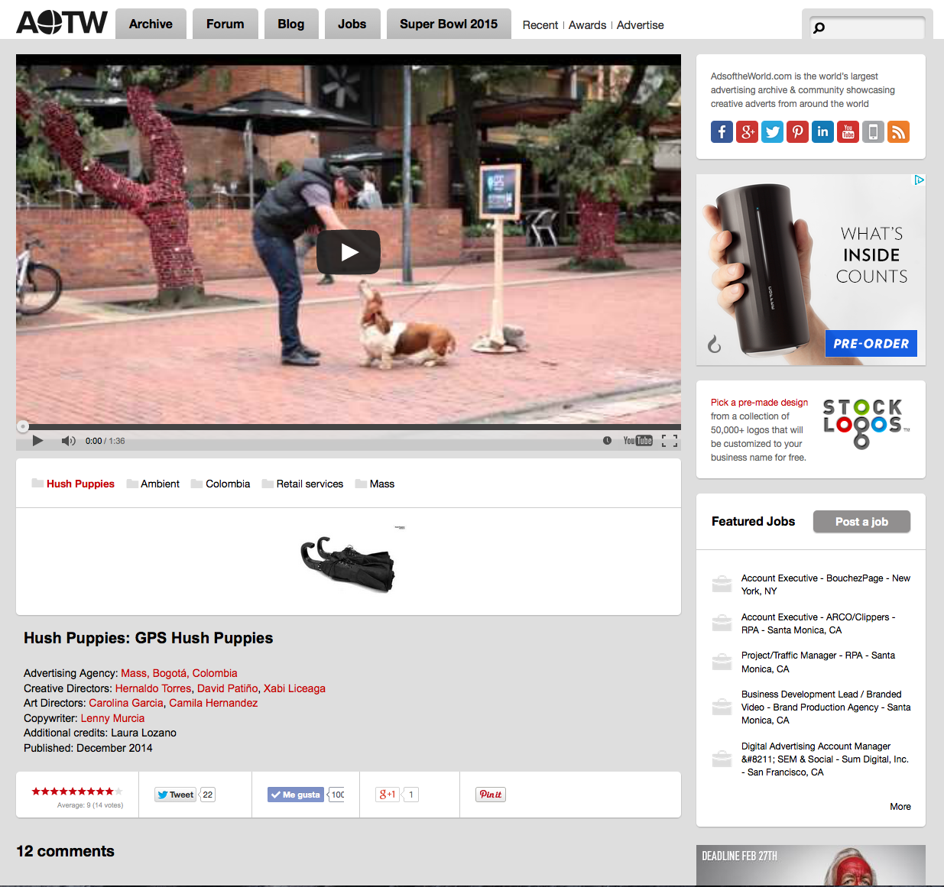
Task: Open Hernaldo Torres credit link
Action: [x=153, y=688]
